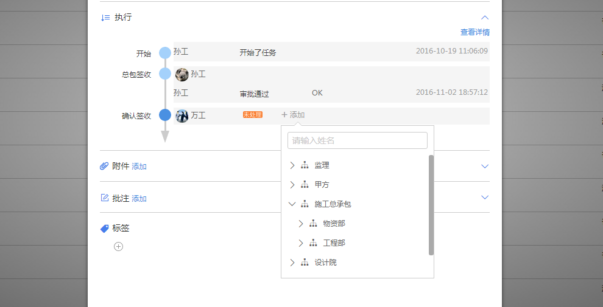
Task: Click the 请输入姓名 search field
Action: 358,140
